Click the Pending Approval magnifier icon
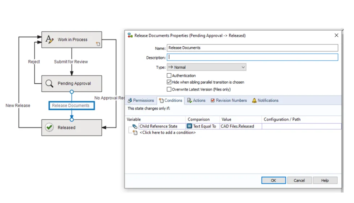 (49, 83)
